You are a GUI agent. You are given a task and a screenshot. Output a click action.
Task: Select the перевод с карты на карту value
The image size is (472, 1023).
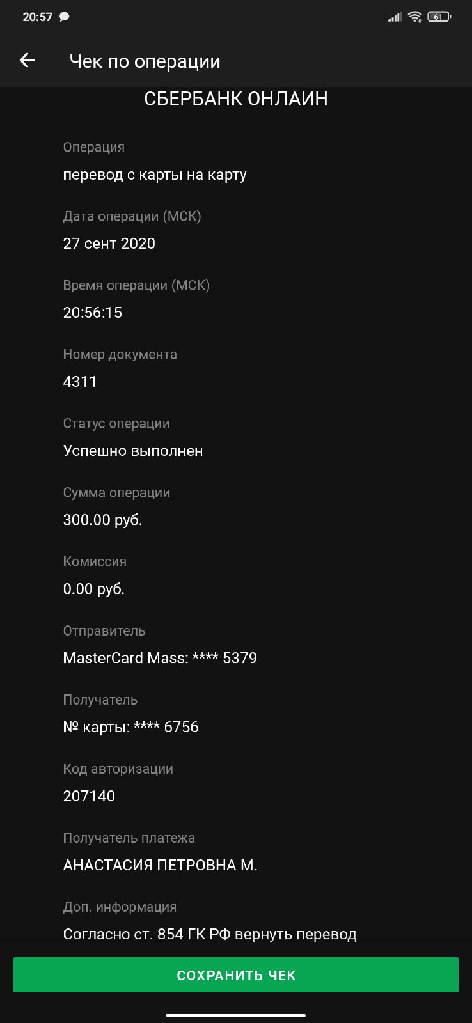point(155,175)
